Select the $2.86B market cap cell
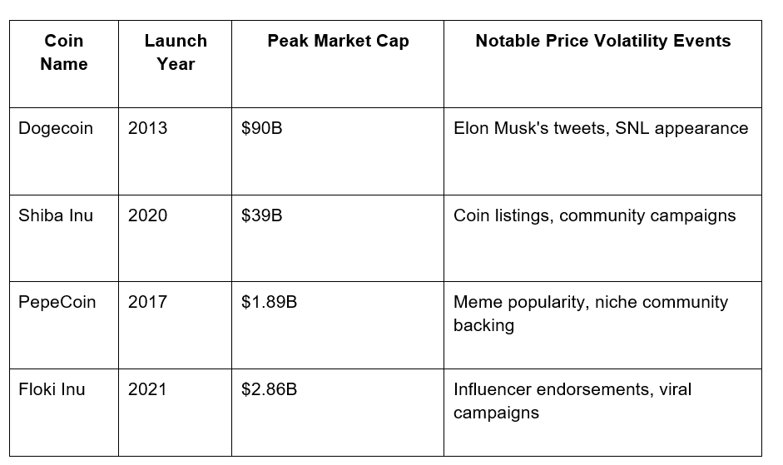This screenshot has width=783, height=465. click(338, 413)
